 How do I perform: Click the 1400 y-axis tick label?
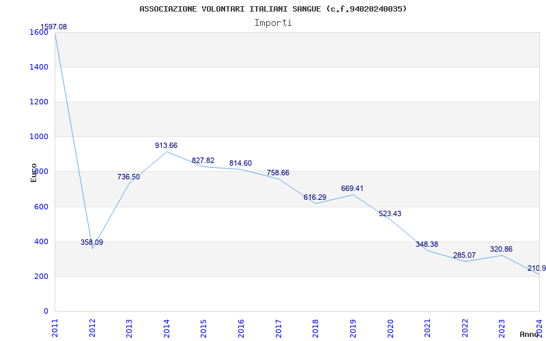click(x=38, y=67)
